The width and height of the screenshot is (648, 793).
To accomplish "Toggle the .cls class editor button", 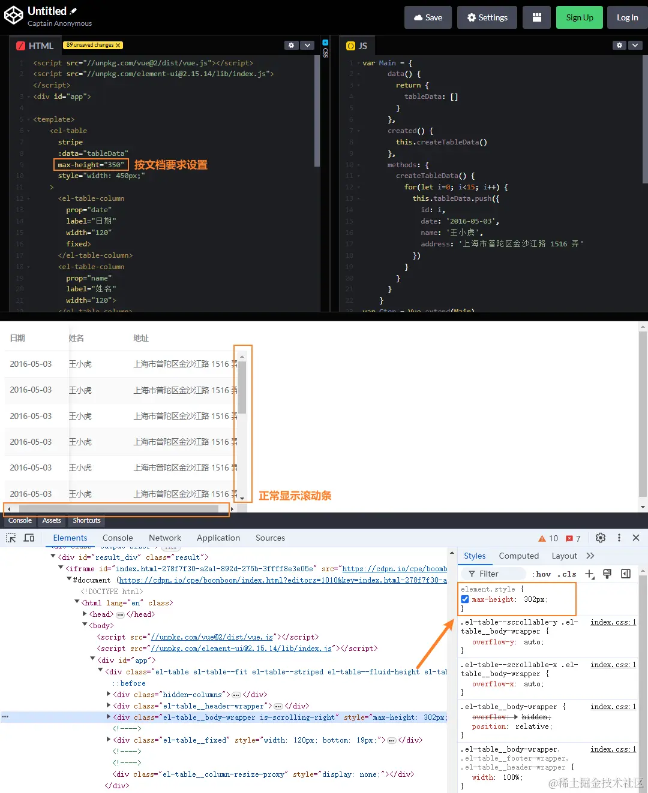I will coord(567,574).
